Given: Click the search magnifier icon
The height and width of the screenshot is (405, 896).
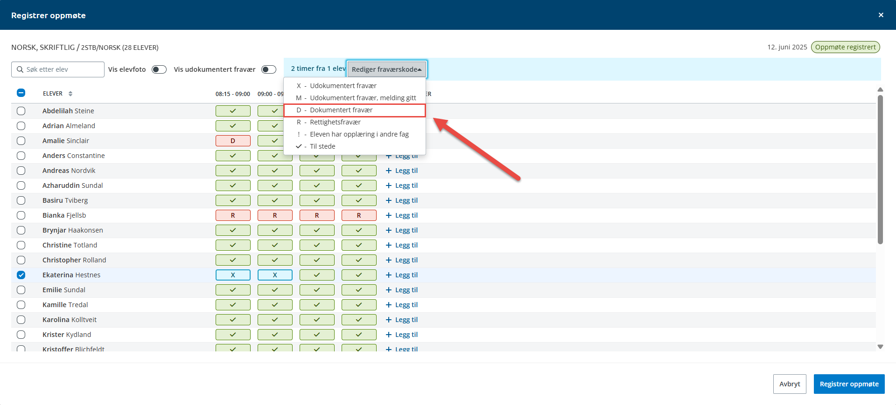Looking at the screenshot, I should (x=20, y=69).
